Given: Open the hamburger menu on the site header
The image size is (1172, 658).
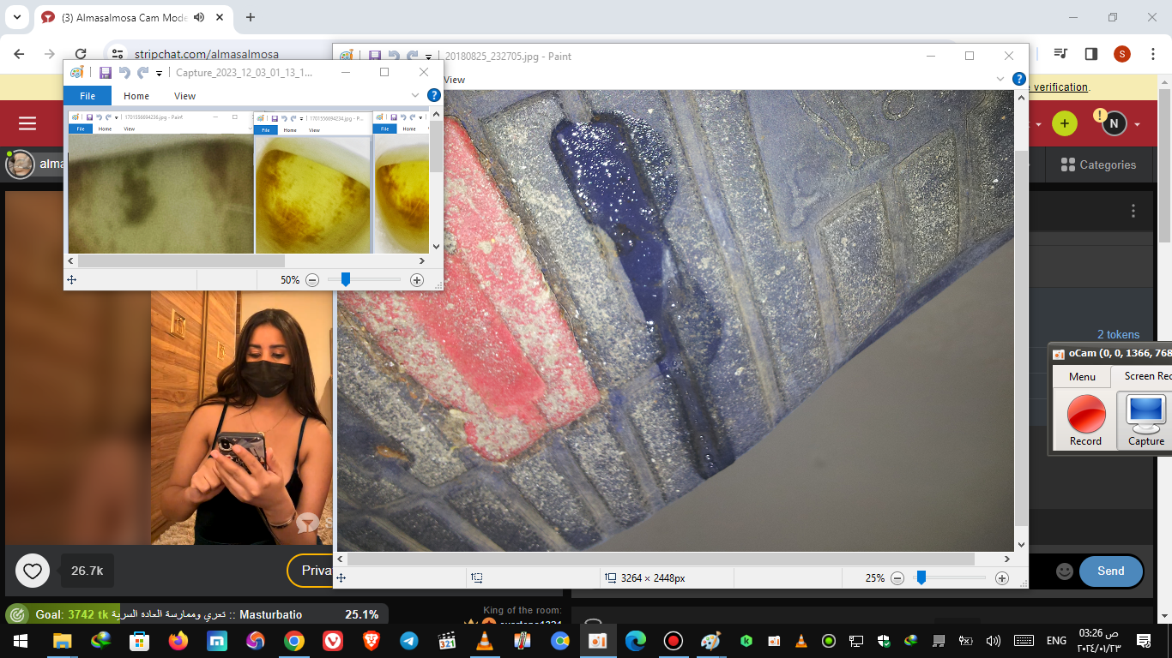Looking at the screenshot, I should (27, 123).
